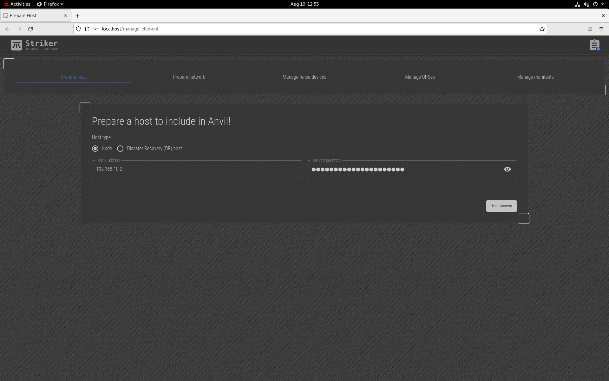The height and width of the screenshot is (381, 609).
Task: Close the Firefox window
Action: (x=603, y=16)
